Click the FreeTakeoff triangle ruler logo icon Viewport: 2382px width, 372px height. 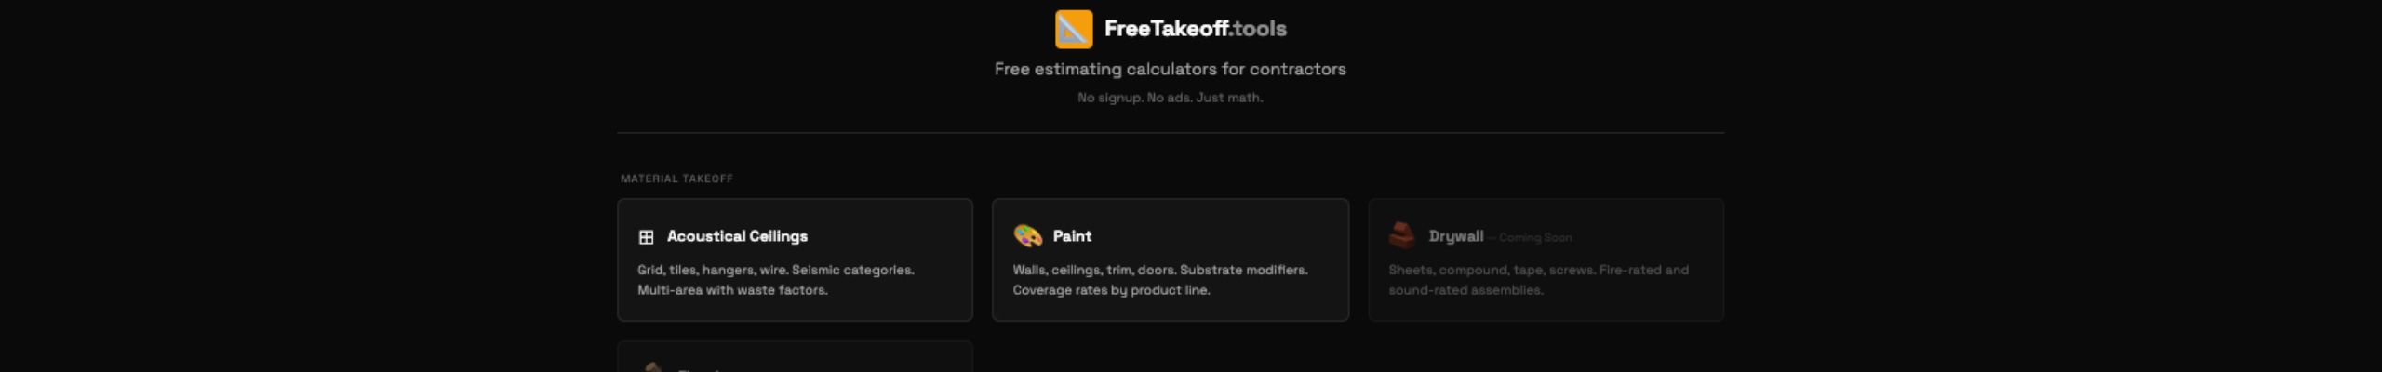point(1073,29)
